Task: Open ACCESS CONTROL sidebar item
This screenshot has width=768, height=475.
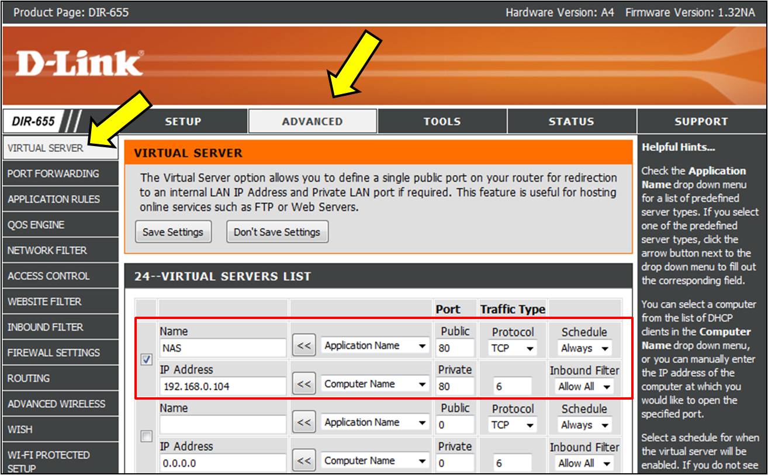Action: [60, 276]
